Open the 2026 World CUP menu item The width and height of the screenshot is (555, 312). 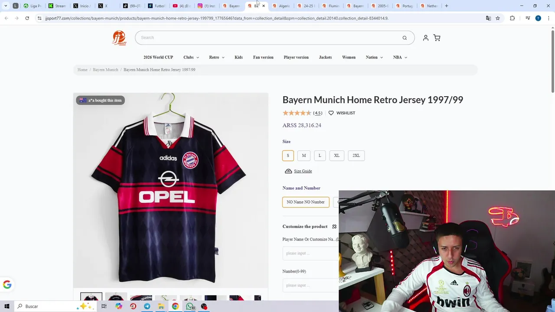[158, 57]
